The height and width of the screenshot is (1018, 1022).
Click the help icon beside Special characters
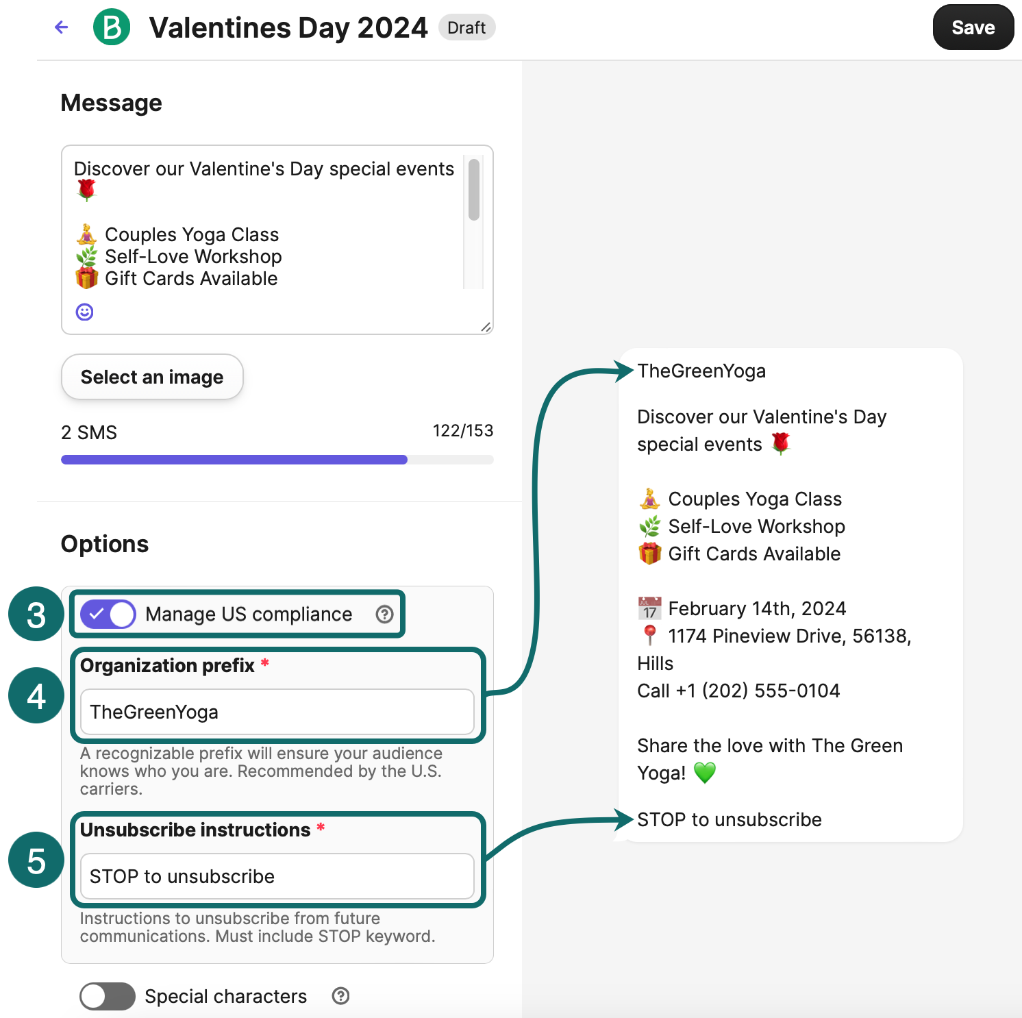(x=340, y=996)
